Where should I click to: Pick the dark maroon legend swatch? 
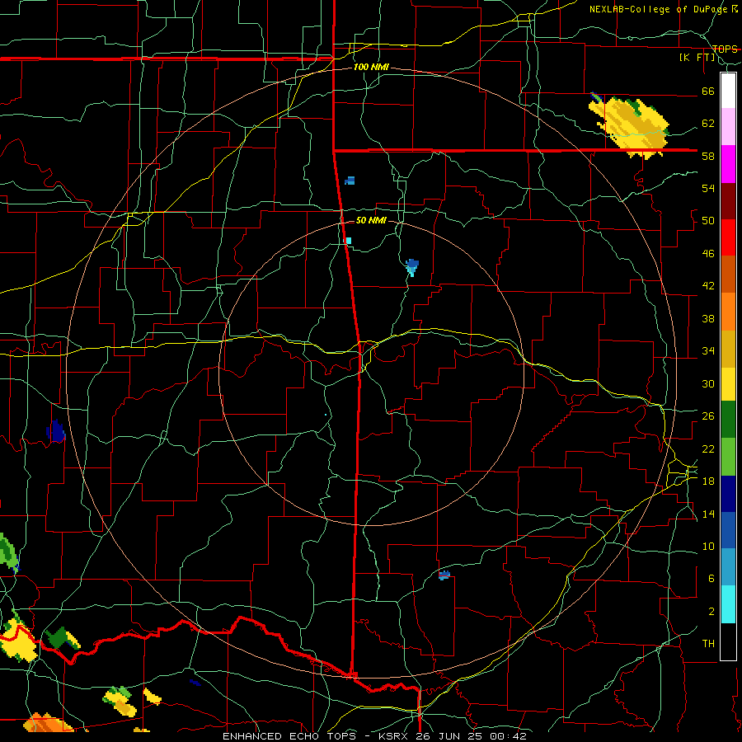[728, 200]
